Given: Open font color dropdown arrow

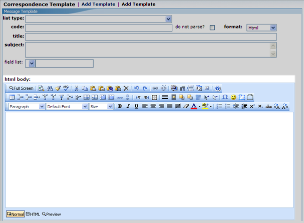Looking at the screenshot, I should [199, 106].
